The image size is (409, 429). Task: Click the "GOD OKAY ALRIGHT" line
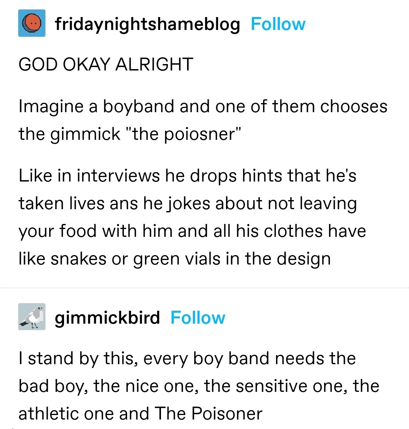(x=106, y=64)
